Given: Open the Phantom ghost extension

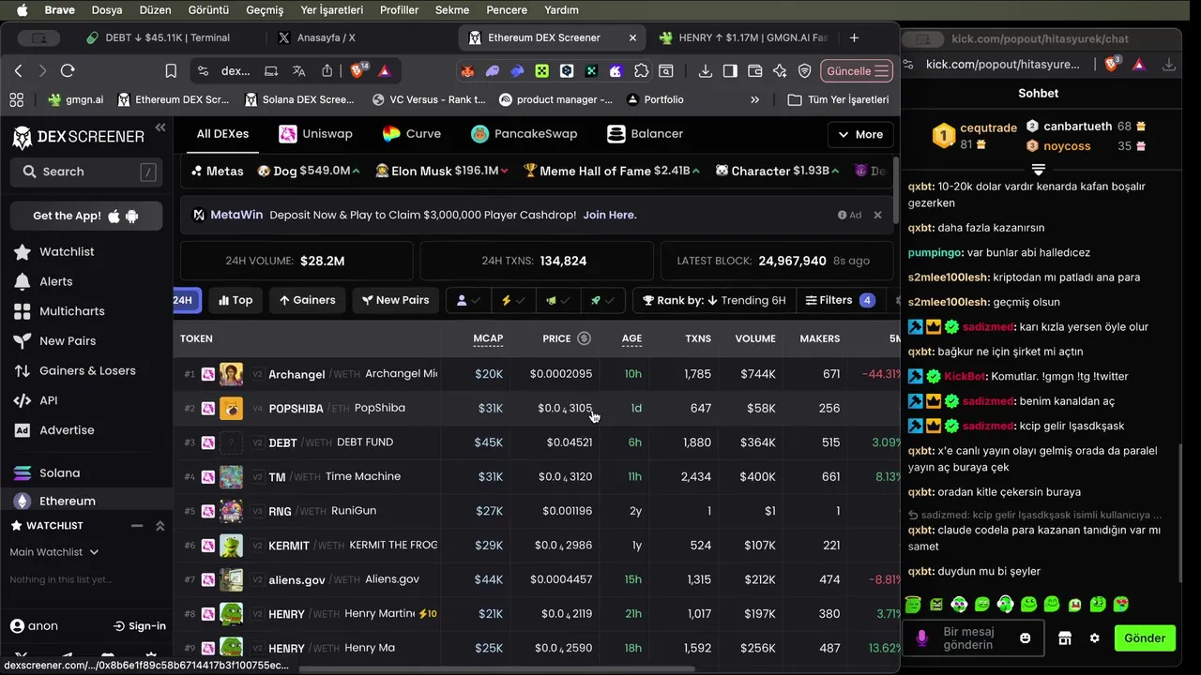Looking at the screenshot, I should [493, 71].
